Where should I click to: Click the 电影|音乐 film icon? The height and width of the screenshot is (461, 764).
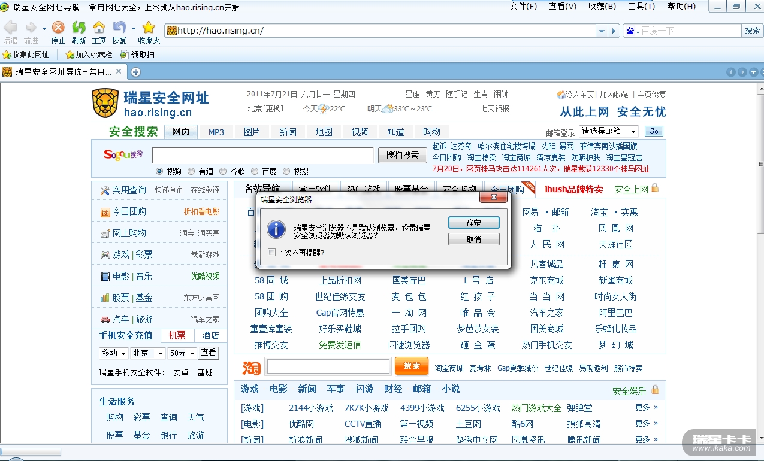[x=105, y=277]
